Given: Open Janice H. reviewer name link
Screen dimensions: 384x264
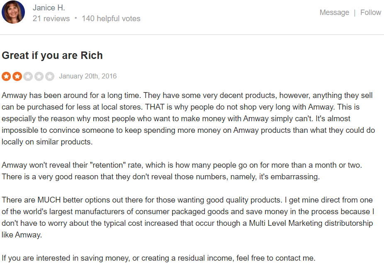Looking at the screenshot, I should tap(49, 7).
